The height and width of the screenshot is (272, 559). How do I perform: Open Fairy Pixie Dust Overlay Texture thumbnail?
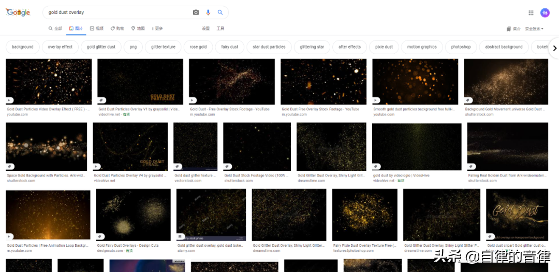(x=365, y=215)
